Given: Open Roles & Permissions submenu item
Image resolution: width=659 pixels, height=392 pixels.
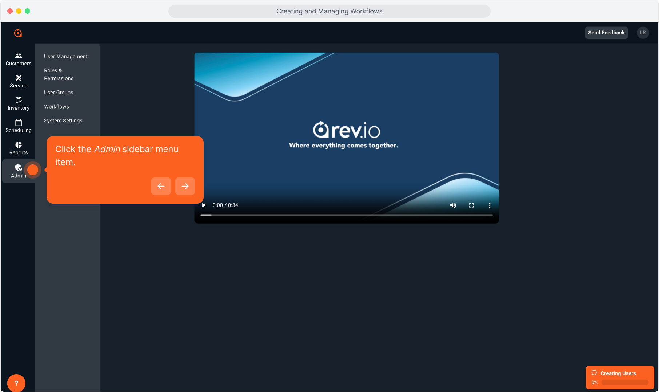Looking at the screenshot, I should click(59, 74).
